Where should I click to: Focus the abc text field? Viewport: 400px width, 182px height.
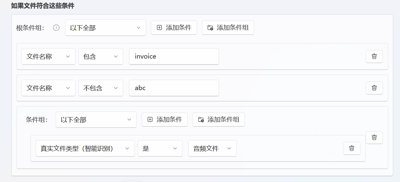(x=174, y=88)
